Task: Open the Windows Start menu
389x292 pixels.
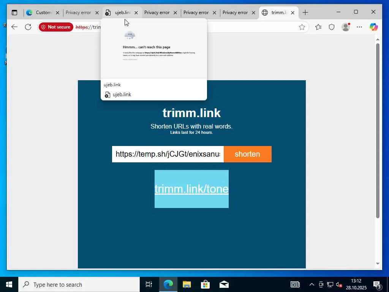Action: pos(9,284)
